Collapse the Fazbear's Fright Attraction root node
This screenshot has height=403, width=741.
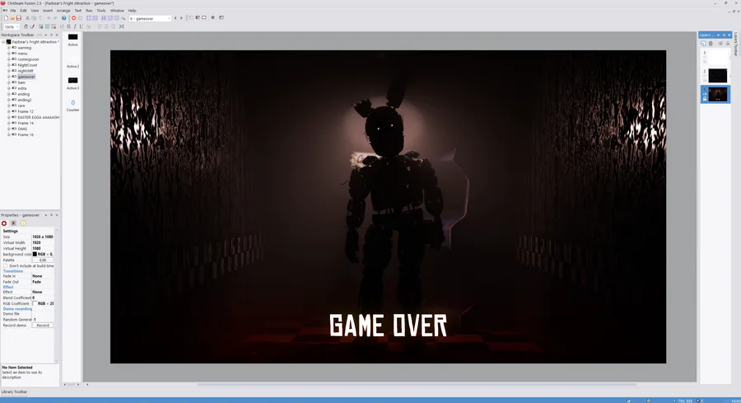3,42
